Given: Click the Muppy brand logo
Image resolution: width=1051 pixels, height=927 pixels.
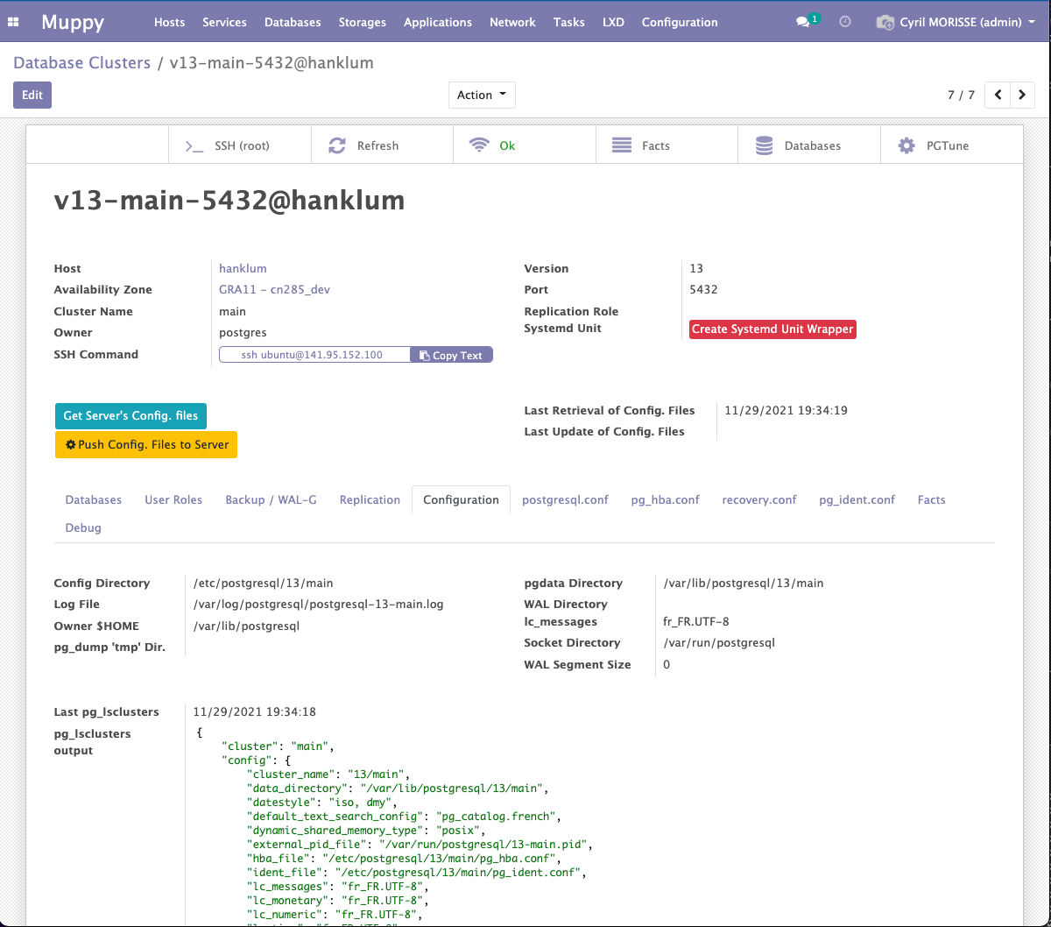Looking at the screenshot, I should (74, 22).
